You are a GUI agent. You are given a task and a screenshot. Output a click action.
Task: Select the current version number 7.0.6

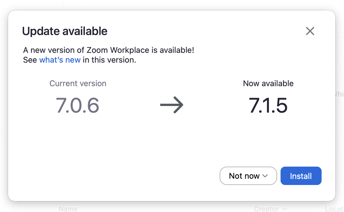click(x=78, y=105)
